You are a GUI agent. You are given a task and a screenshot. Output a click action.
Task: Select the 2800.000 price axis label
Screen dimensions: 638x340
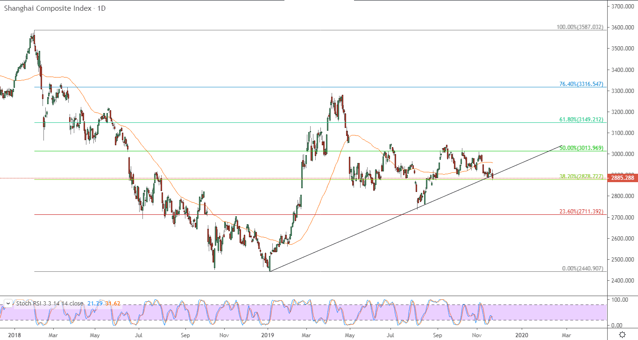pos(623,196)
